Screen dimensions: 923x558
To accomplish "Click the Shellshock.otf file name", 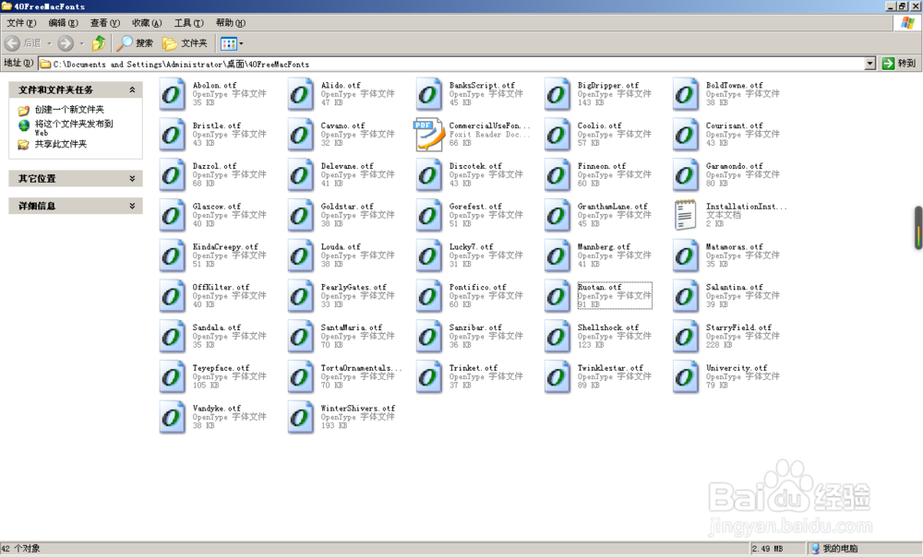I will click(x=608, y=327).
